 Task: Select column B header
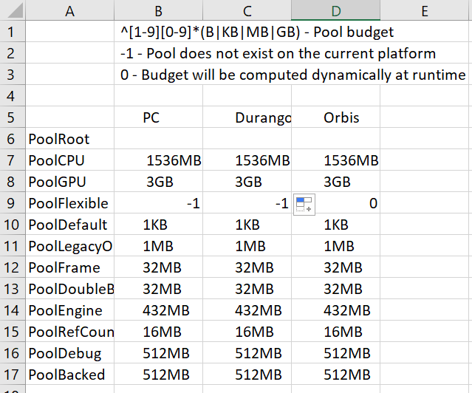[158, 10]
